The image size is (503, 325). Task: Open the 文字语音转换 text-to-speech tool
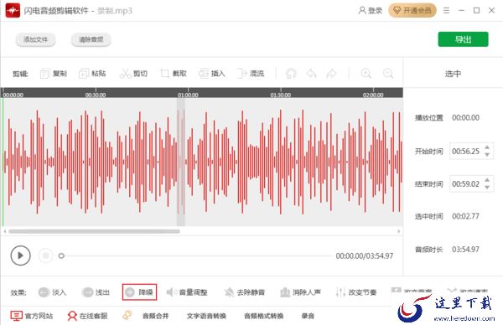pyautogui.click(x=206, y=316)
